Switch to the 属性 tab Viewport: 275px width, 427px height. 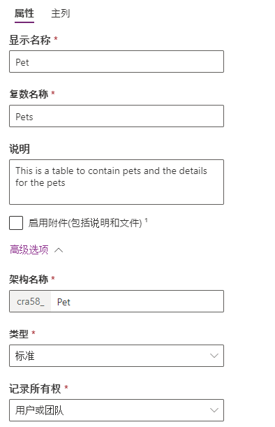coord(24,13)
